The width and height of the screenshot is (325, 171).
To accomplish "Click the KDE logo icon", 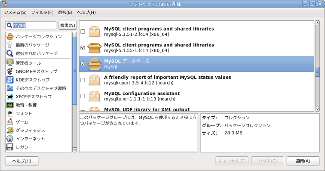I will click(10, 80).
